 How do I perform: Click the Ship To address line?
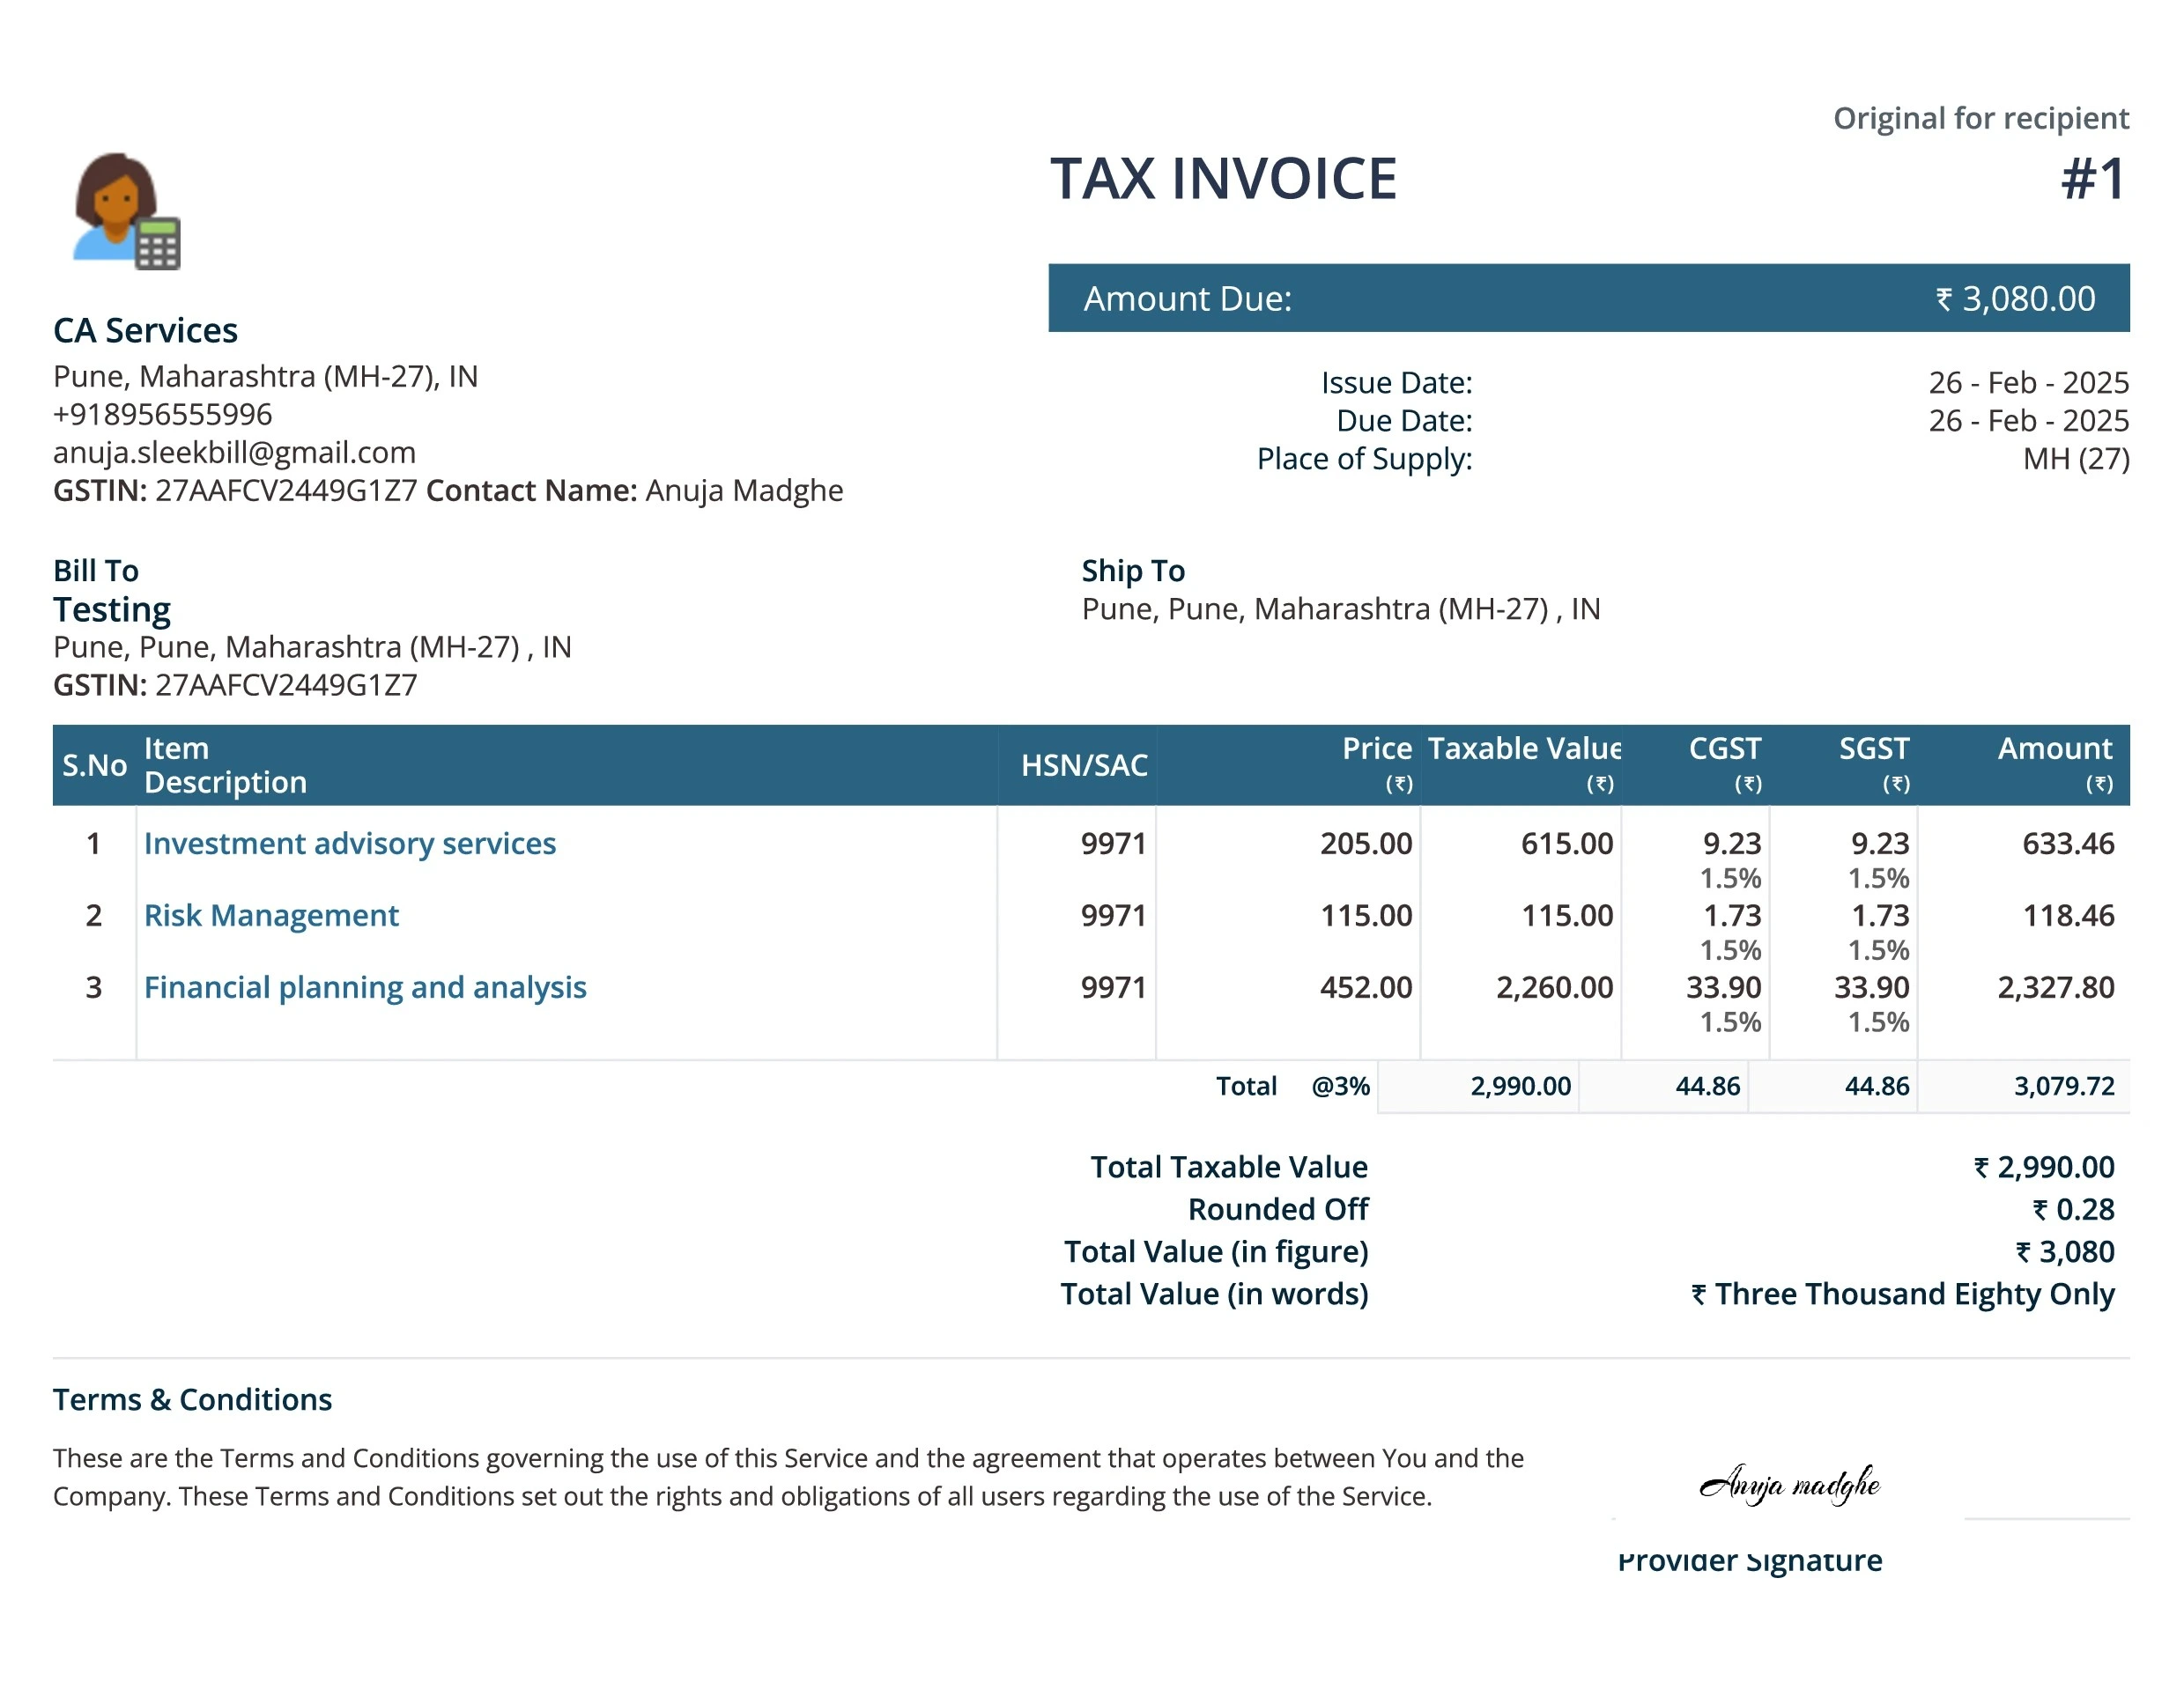1341,608
